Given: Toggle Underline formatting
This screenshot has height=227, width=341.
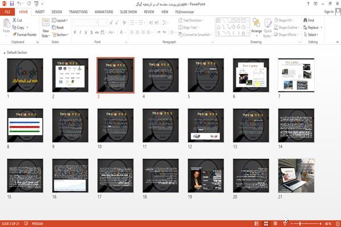Looking at the screenshot, I should pos(86,32).
